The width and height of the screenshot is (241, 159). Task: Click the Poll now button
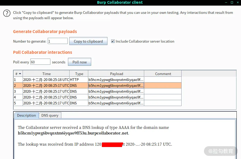click(79, 62)
